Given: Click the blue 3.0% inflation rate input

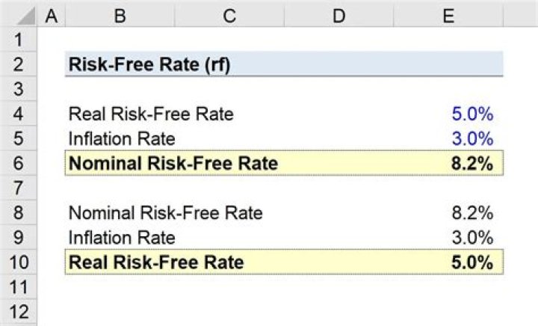Looking at the screenshot, I should pyautogui.click(x=472, y=138).
